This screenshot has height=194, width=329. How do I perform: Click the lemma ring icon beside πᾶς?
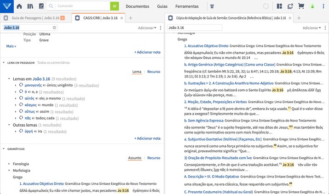click(21, 118)
